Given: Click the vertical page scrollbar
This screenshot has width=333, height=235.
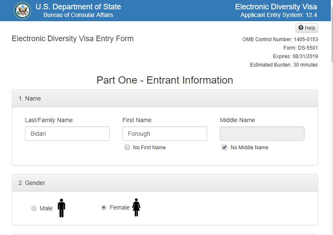Looking at the screenshot, I should (331, 127).
